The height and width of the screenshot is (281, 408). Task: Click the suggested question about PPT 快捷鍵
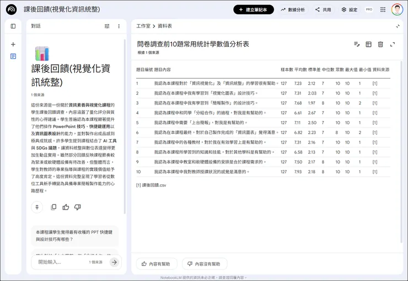pyautogui.click(x=74, y=235)
